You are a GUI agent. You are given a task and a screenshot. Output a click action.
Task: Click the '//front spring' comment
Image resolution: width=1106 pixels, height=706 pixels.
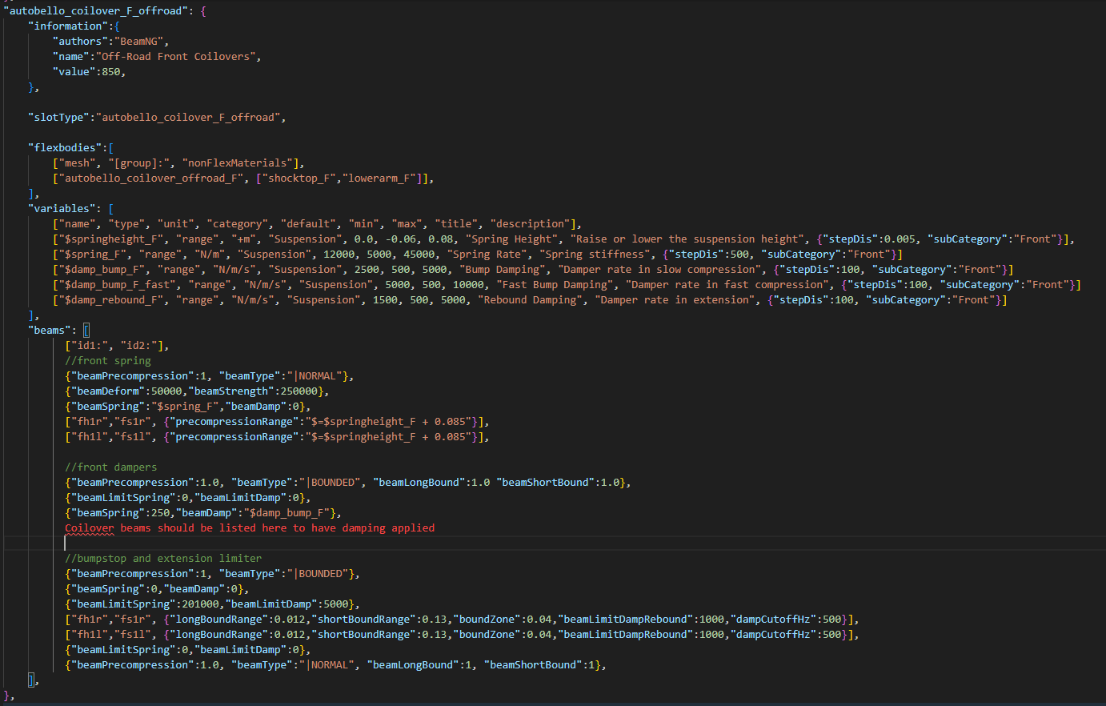coord(108,361)
